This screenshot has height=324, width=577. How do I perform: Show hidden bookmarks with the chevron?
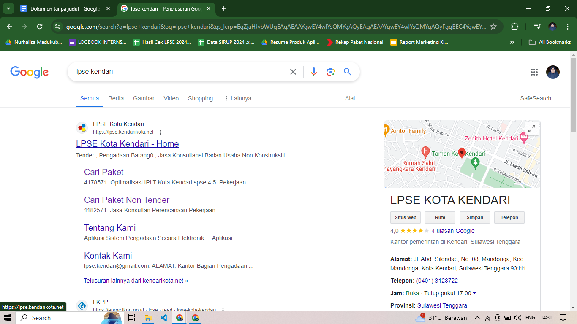[x=512, y=42]
